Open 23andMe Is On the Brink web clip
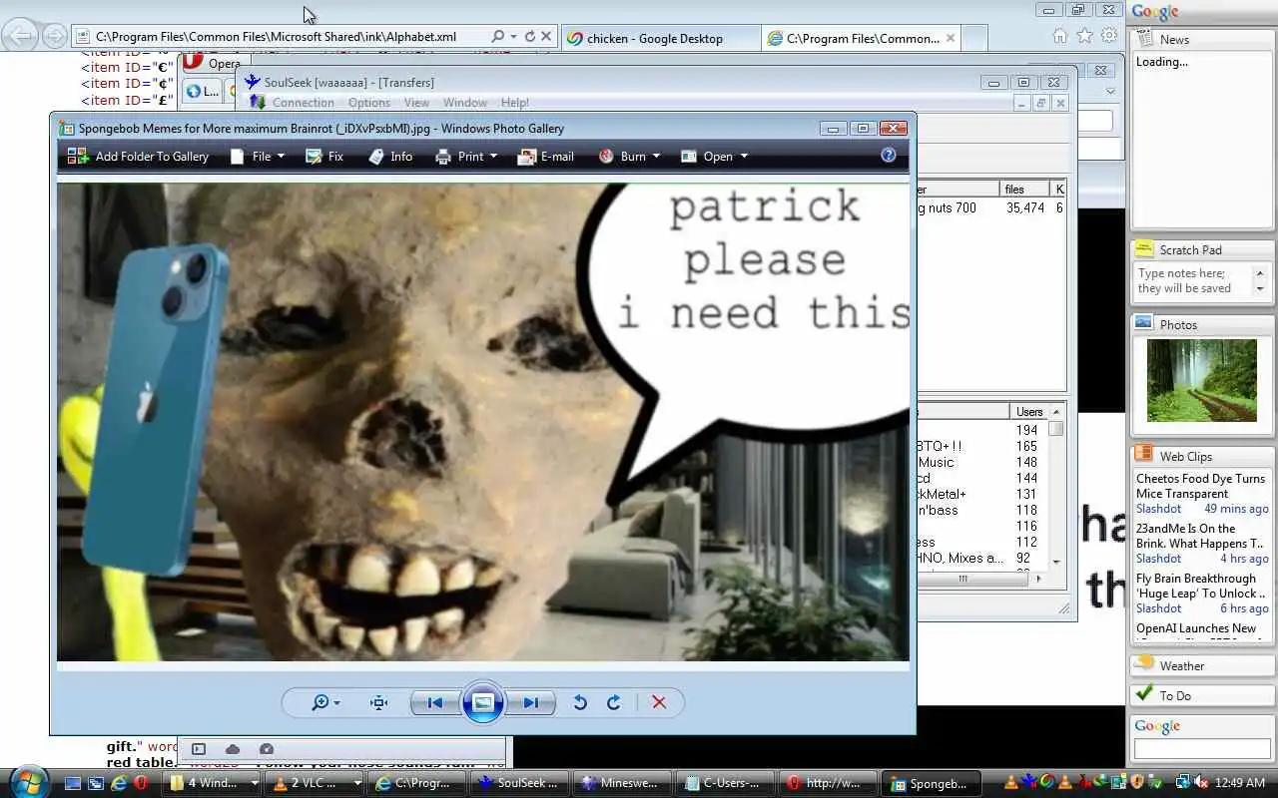The image size is (1278, 798). [1200, 536]
